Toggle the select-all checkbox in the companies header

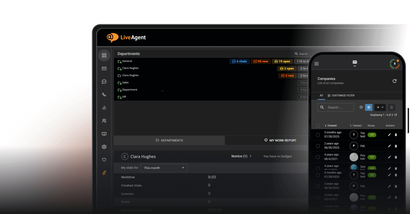[318, 125]
